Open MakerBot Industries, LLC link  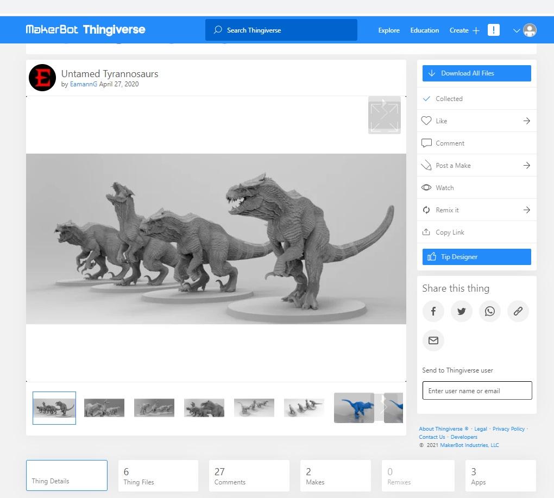point(469,445)
